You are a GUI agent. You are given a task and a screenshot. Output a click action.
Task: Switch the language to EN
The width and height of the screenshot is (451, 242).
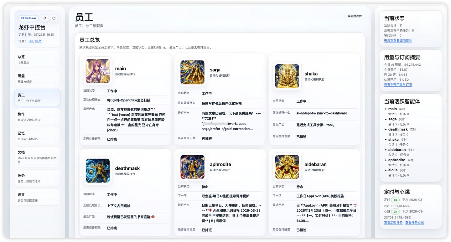click(x=30, y=41)
